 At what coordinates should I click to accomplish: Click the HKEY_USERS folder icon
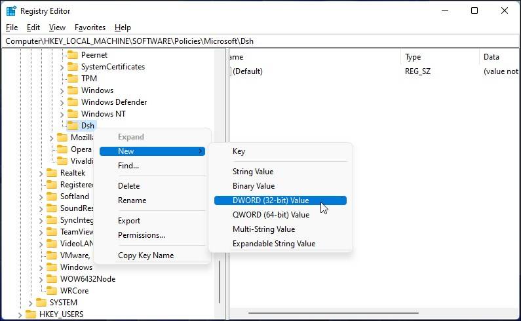(31, 314)
